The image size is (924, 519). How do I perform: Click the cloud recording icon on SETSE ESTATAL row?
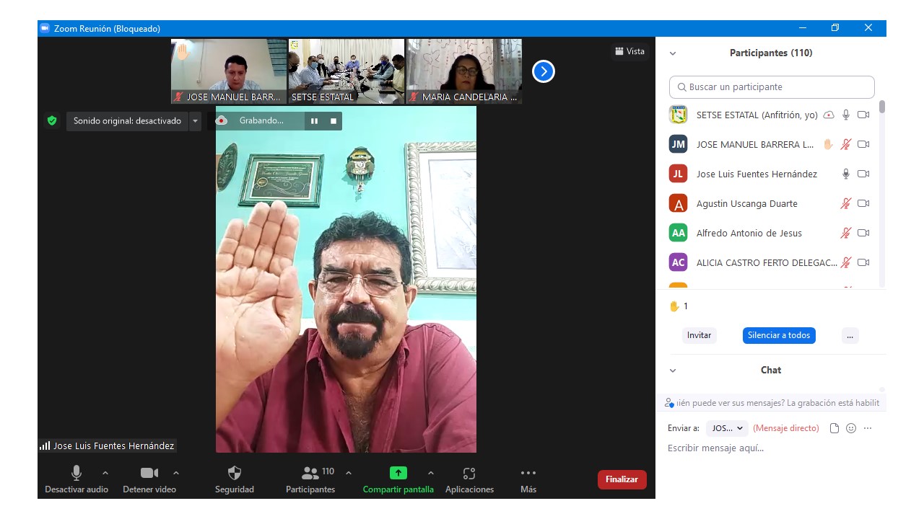[x=829, y=115]
